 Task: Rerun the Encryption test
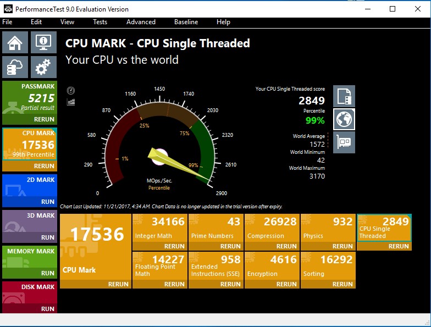coord(286,284)
